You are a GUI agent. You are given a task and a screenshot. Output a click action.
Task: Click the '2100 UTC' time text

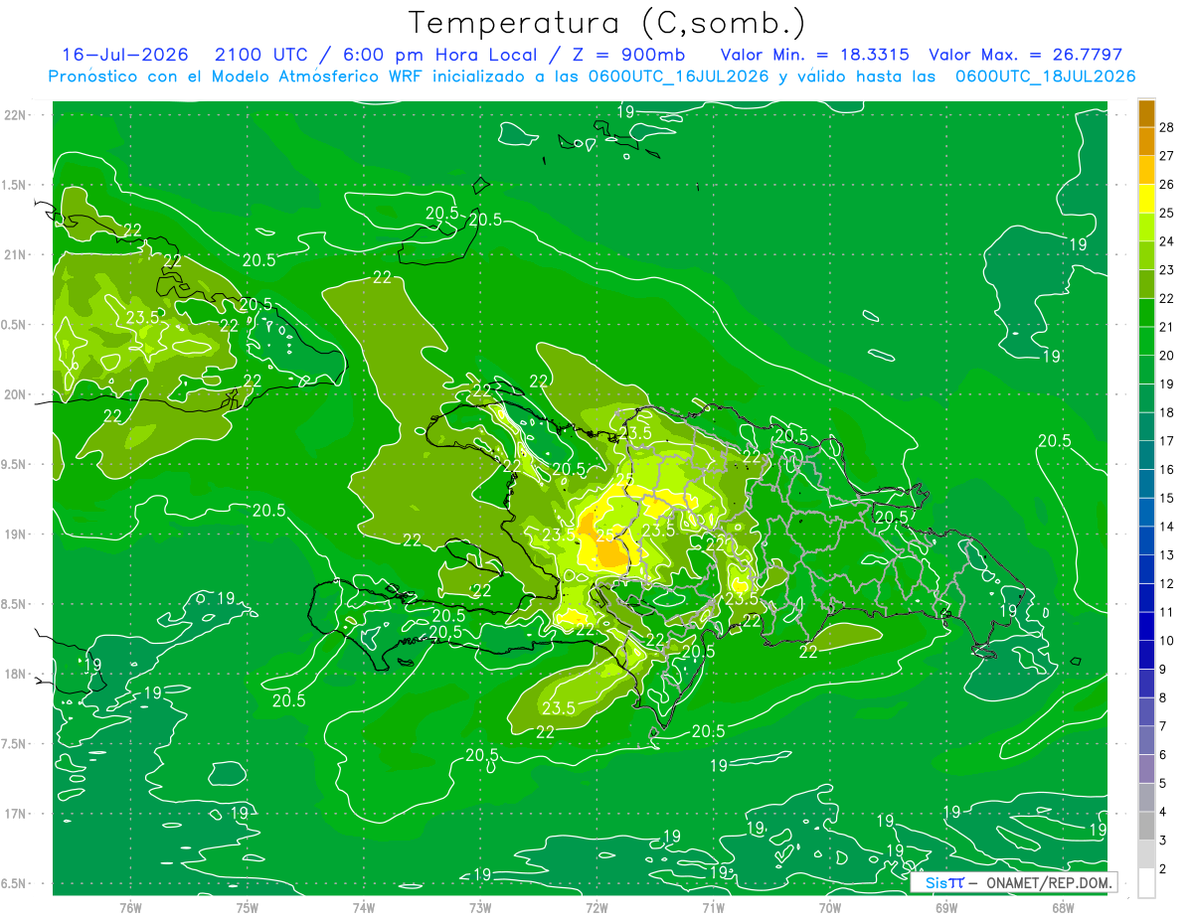[x=260, y=55]
